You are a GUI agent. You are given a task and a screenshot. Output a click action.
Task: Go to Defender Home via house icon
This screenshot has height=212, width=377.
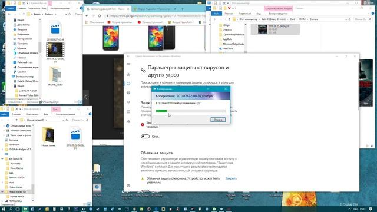tap(128, 74)
